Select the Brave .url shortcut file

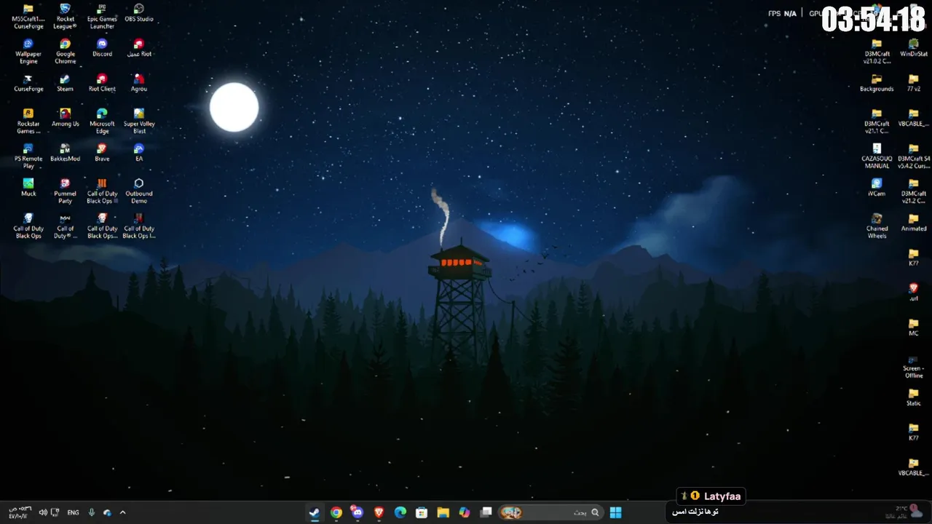pos(913,293)
